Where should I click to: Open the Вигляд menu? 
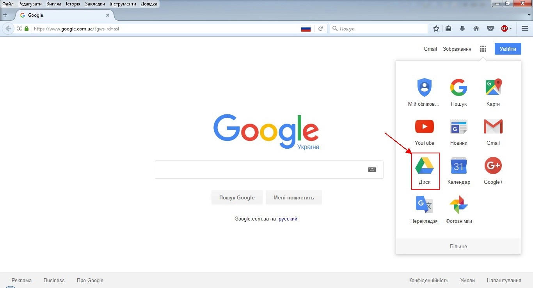pos(54,4)
